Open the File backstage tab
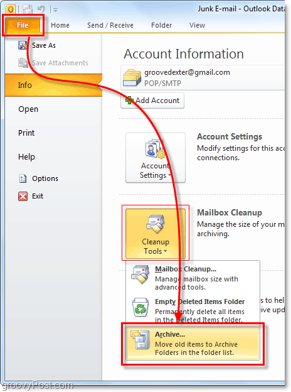Image resolution: width=291 pixels, height=392 pixels. (23, 25)
